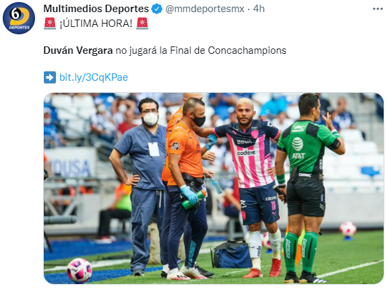
Task: Open the tweet's three-dot more menu
Action: [378, 9]
